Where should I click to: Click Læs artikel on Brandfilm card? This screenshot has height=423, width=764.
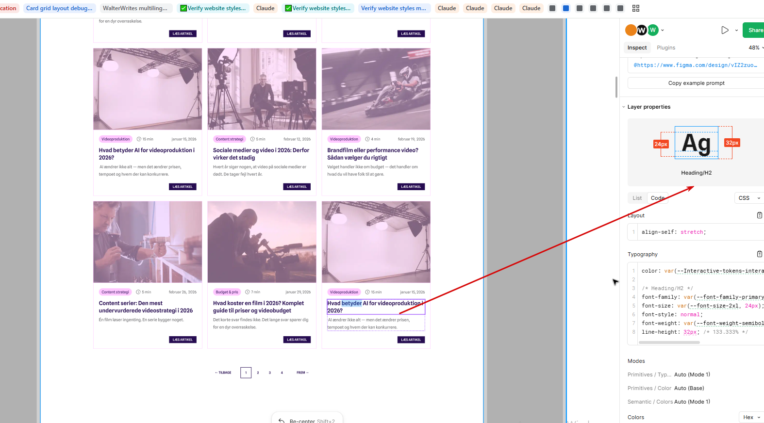[411, 187]
